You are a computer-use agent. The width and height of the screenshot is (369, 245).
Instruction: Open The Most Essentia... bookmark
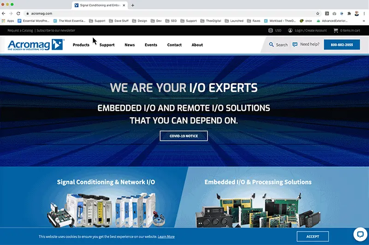pyautogui.click(x=69, y=21)
